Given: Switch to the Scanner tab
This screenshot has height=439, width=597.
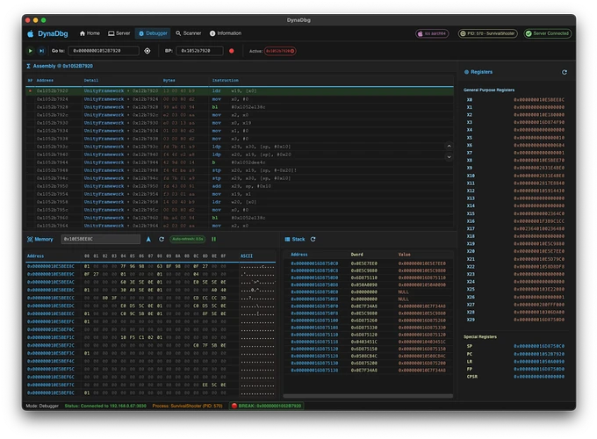Looking at the screenshot, I should pyautogui.click(x=189, y=32).
